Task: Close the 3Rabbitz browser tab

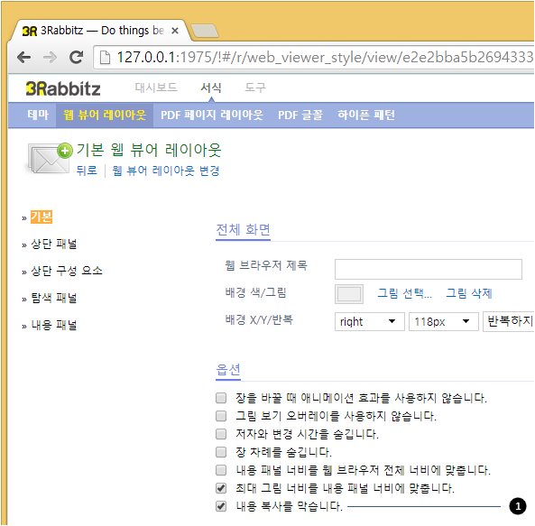Action: 175,31
